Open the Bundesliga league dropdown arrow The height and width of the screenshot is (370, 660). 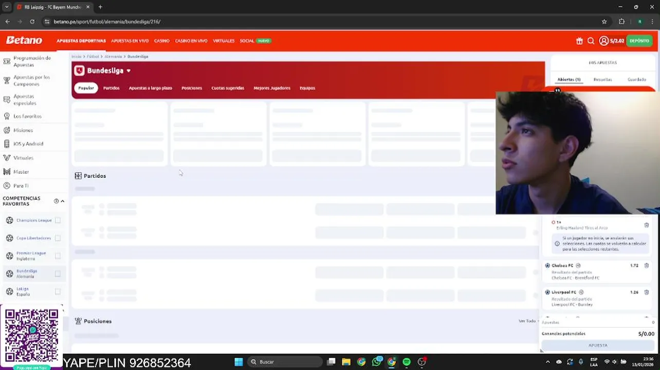click(x=129, y=71)
